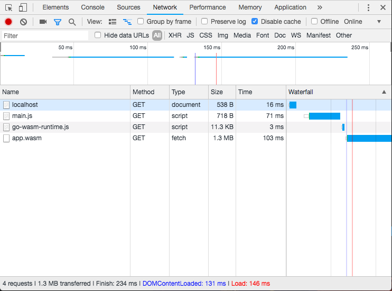The height and width of the screenshot is (291, 392).
Task: Switch to large request rows view
Action: pyautogui.click(x=113, y=22)
